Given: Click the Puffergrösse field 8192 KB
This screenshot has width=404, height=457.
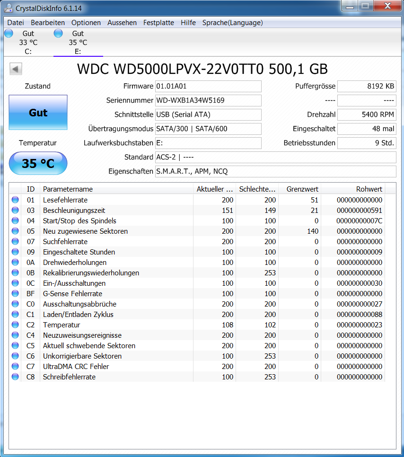Looking at the screenshot, I should pos(367,86).
